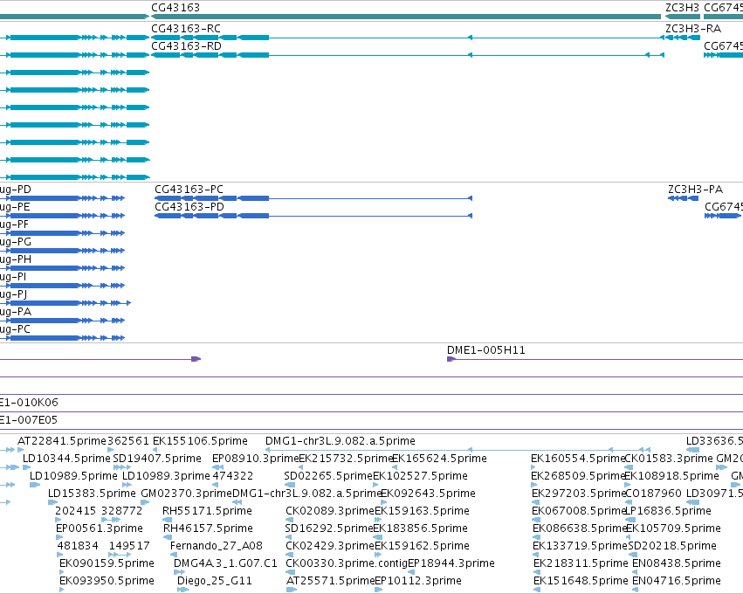This screenshot has width=743, height=594.
Task: Click the EK268509.5prime EST label
Action: (578, 476)
